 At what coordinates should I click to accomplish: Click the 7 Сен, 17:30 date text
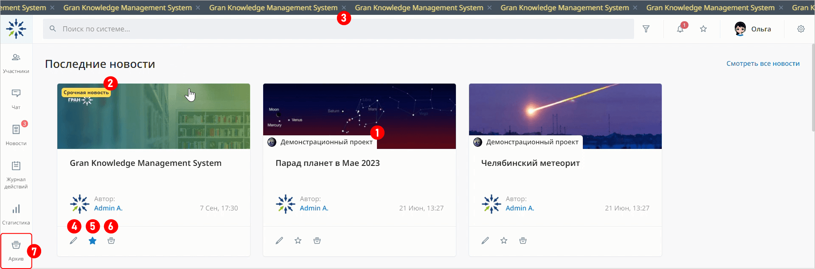pos(219,208)
